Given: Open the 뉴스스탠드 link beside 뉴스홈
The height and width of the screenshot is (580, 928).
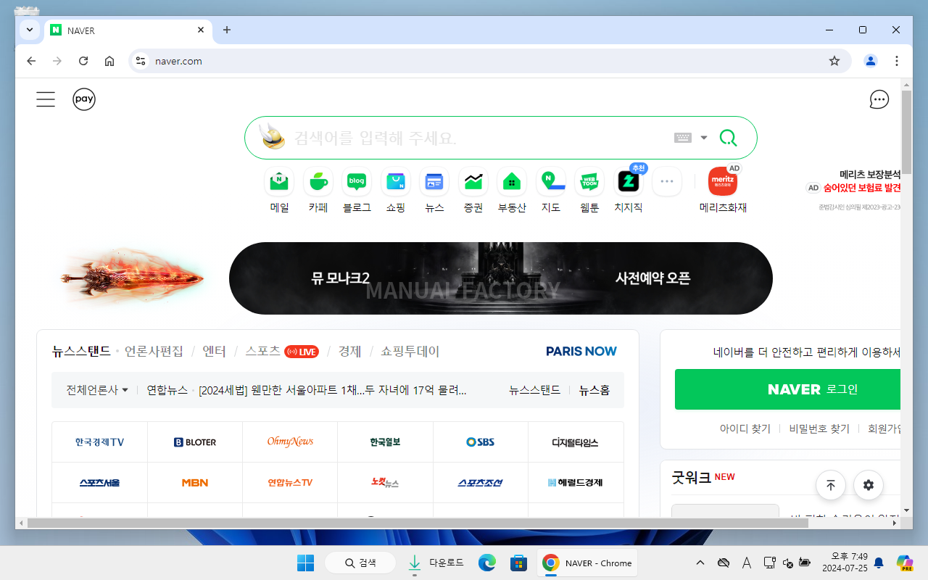Looking at the screenshot, I should click(x=535, y=390).
